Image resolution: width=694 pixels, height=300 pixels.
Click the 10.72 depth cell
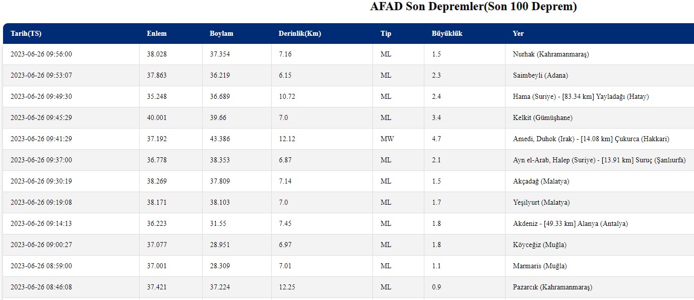coord(286,97)
